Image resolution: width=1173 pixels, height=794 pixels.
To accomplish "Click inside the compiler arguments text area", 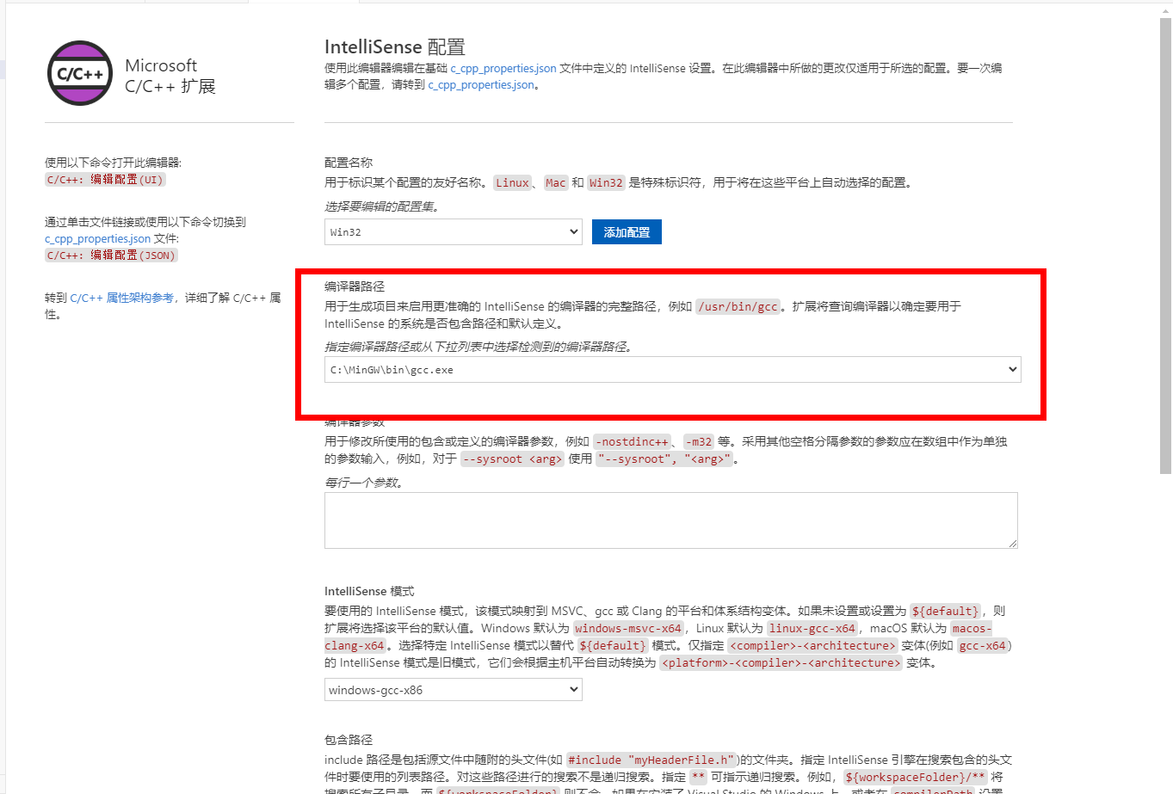I will [x=671, y=520].
